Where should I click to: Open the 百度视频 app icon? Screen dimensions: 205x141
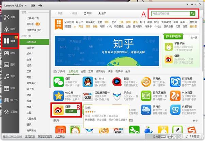click(175, 82)
